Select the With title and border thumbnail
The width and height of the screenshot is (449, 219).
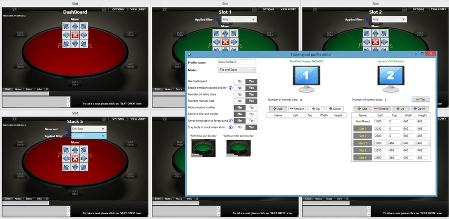click(203, 148)
